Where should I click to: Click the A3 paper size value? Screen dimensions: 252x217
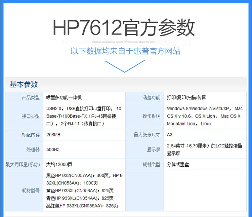[x=170, y=135]
